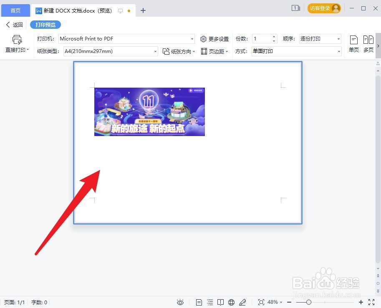Switch to 多页 multi-page view
Screen dimensions: 381x308
click(x=368, y=44)
